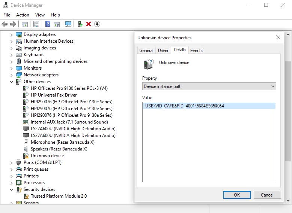The image size is (292, 213).
Task: Switch to the General tab
Action: coord(146,51)
